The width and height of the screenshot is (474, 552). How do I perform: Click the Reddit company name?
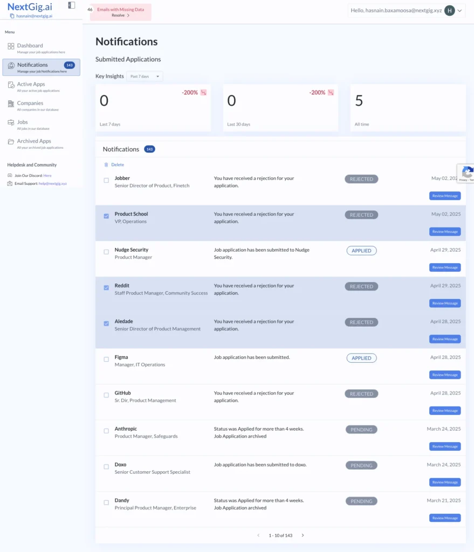(x=122, y=286)
